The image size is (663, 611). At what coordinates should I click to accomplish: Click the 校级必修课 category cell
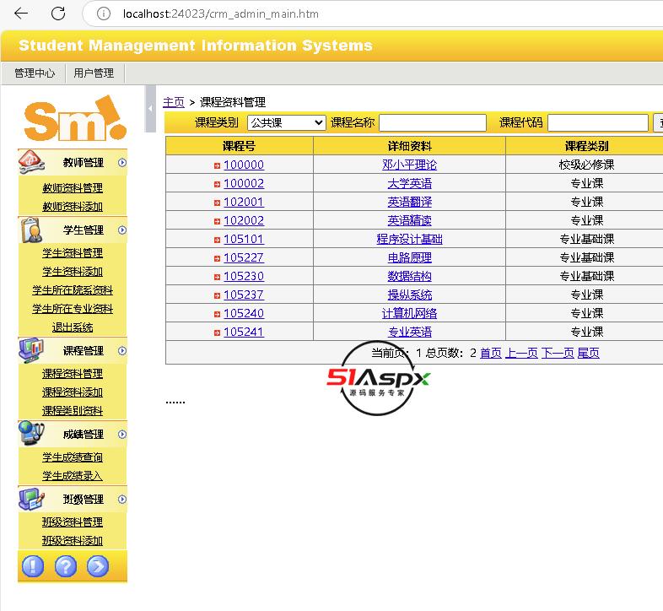586,165
